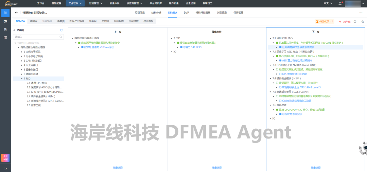
Task: Open the 项目信息 tab
Action: pyautogui.click(x=140, y=13)
